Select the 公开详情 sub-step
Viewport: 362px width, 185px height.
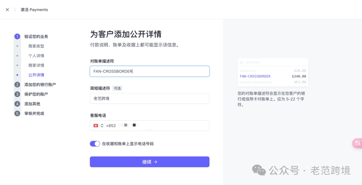coord(36,75)
